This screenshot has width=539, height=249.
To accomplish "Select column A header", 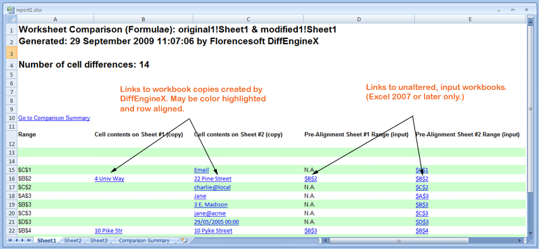I will click(x=55, y=19).
